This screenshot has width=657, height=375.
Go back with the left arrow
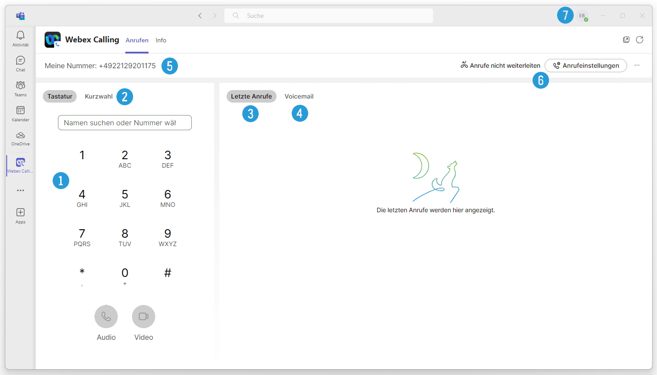200,16
